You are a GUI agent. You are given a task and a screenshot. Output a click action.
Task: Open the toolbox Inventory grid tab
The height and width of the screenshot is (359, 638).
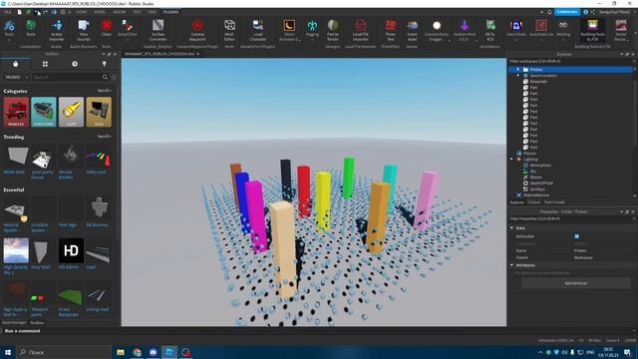(x=45, y=64)
